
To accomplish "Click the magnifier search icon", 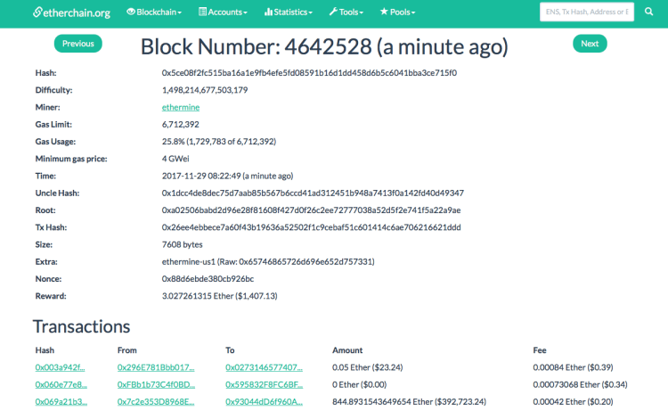I will click(x=648, y=12).
